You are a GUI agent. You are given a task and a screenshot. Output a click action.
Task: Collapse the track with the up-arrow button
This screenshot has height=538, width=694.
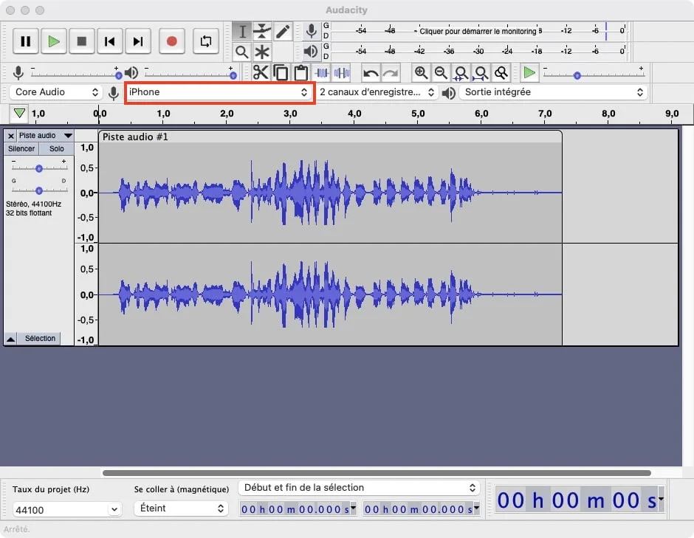point(10,339)
